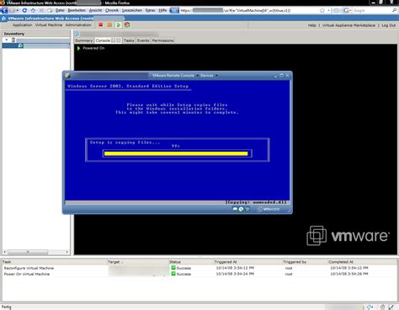Open the Hilfe menu
Viewport: 399px width, 310px height.
pos(162,10)
